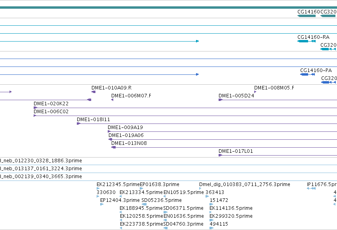Open the EK120258.5prime label

[x=141, y=216]
